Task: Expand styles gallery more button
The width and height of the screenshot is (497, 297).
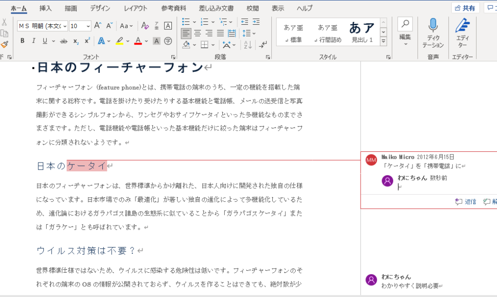Action: click(383, 41)
